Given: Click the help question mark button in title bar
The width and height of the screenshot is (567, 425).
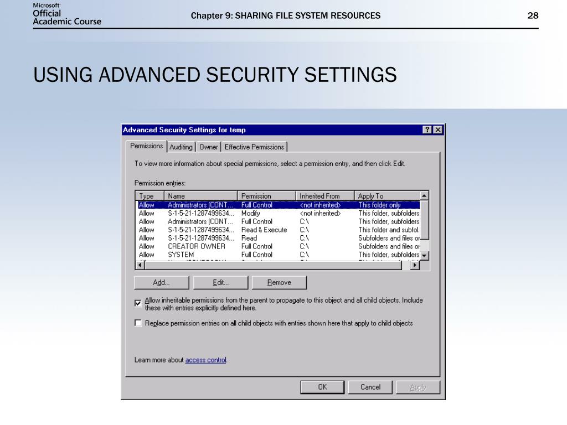Looking at the screenshot, I should [427, 129].
